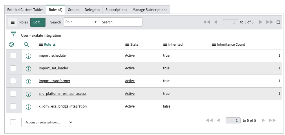
Task: Preview the import_scheduler record info icon
Action: 28,56
